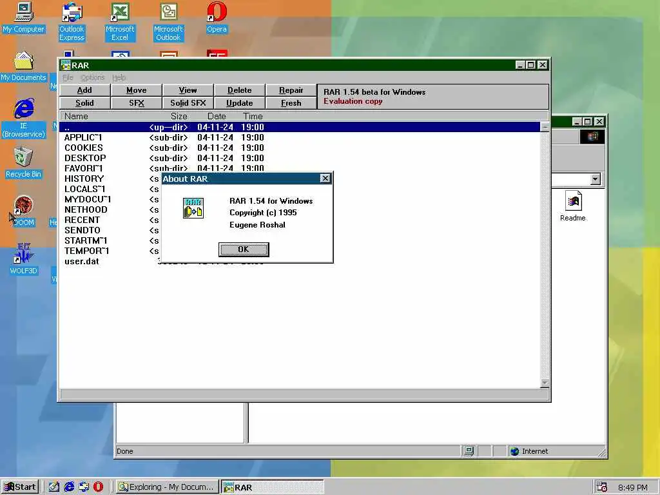Click the RAR list scroll up arrow
The height and width of the screenshot is (495, 660).
(545, 127)
